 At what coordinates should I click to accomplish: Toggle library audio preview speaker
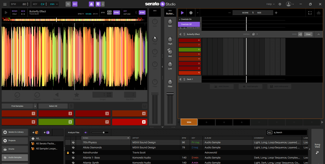tap(86, 133)
